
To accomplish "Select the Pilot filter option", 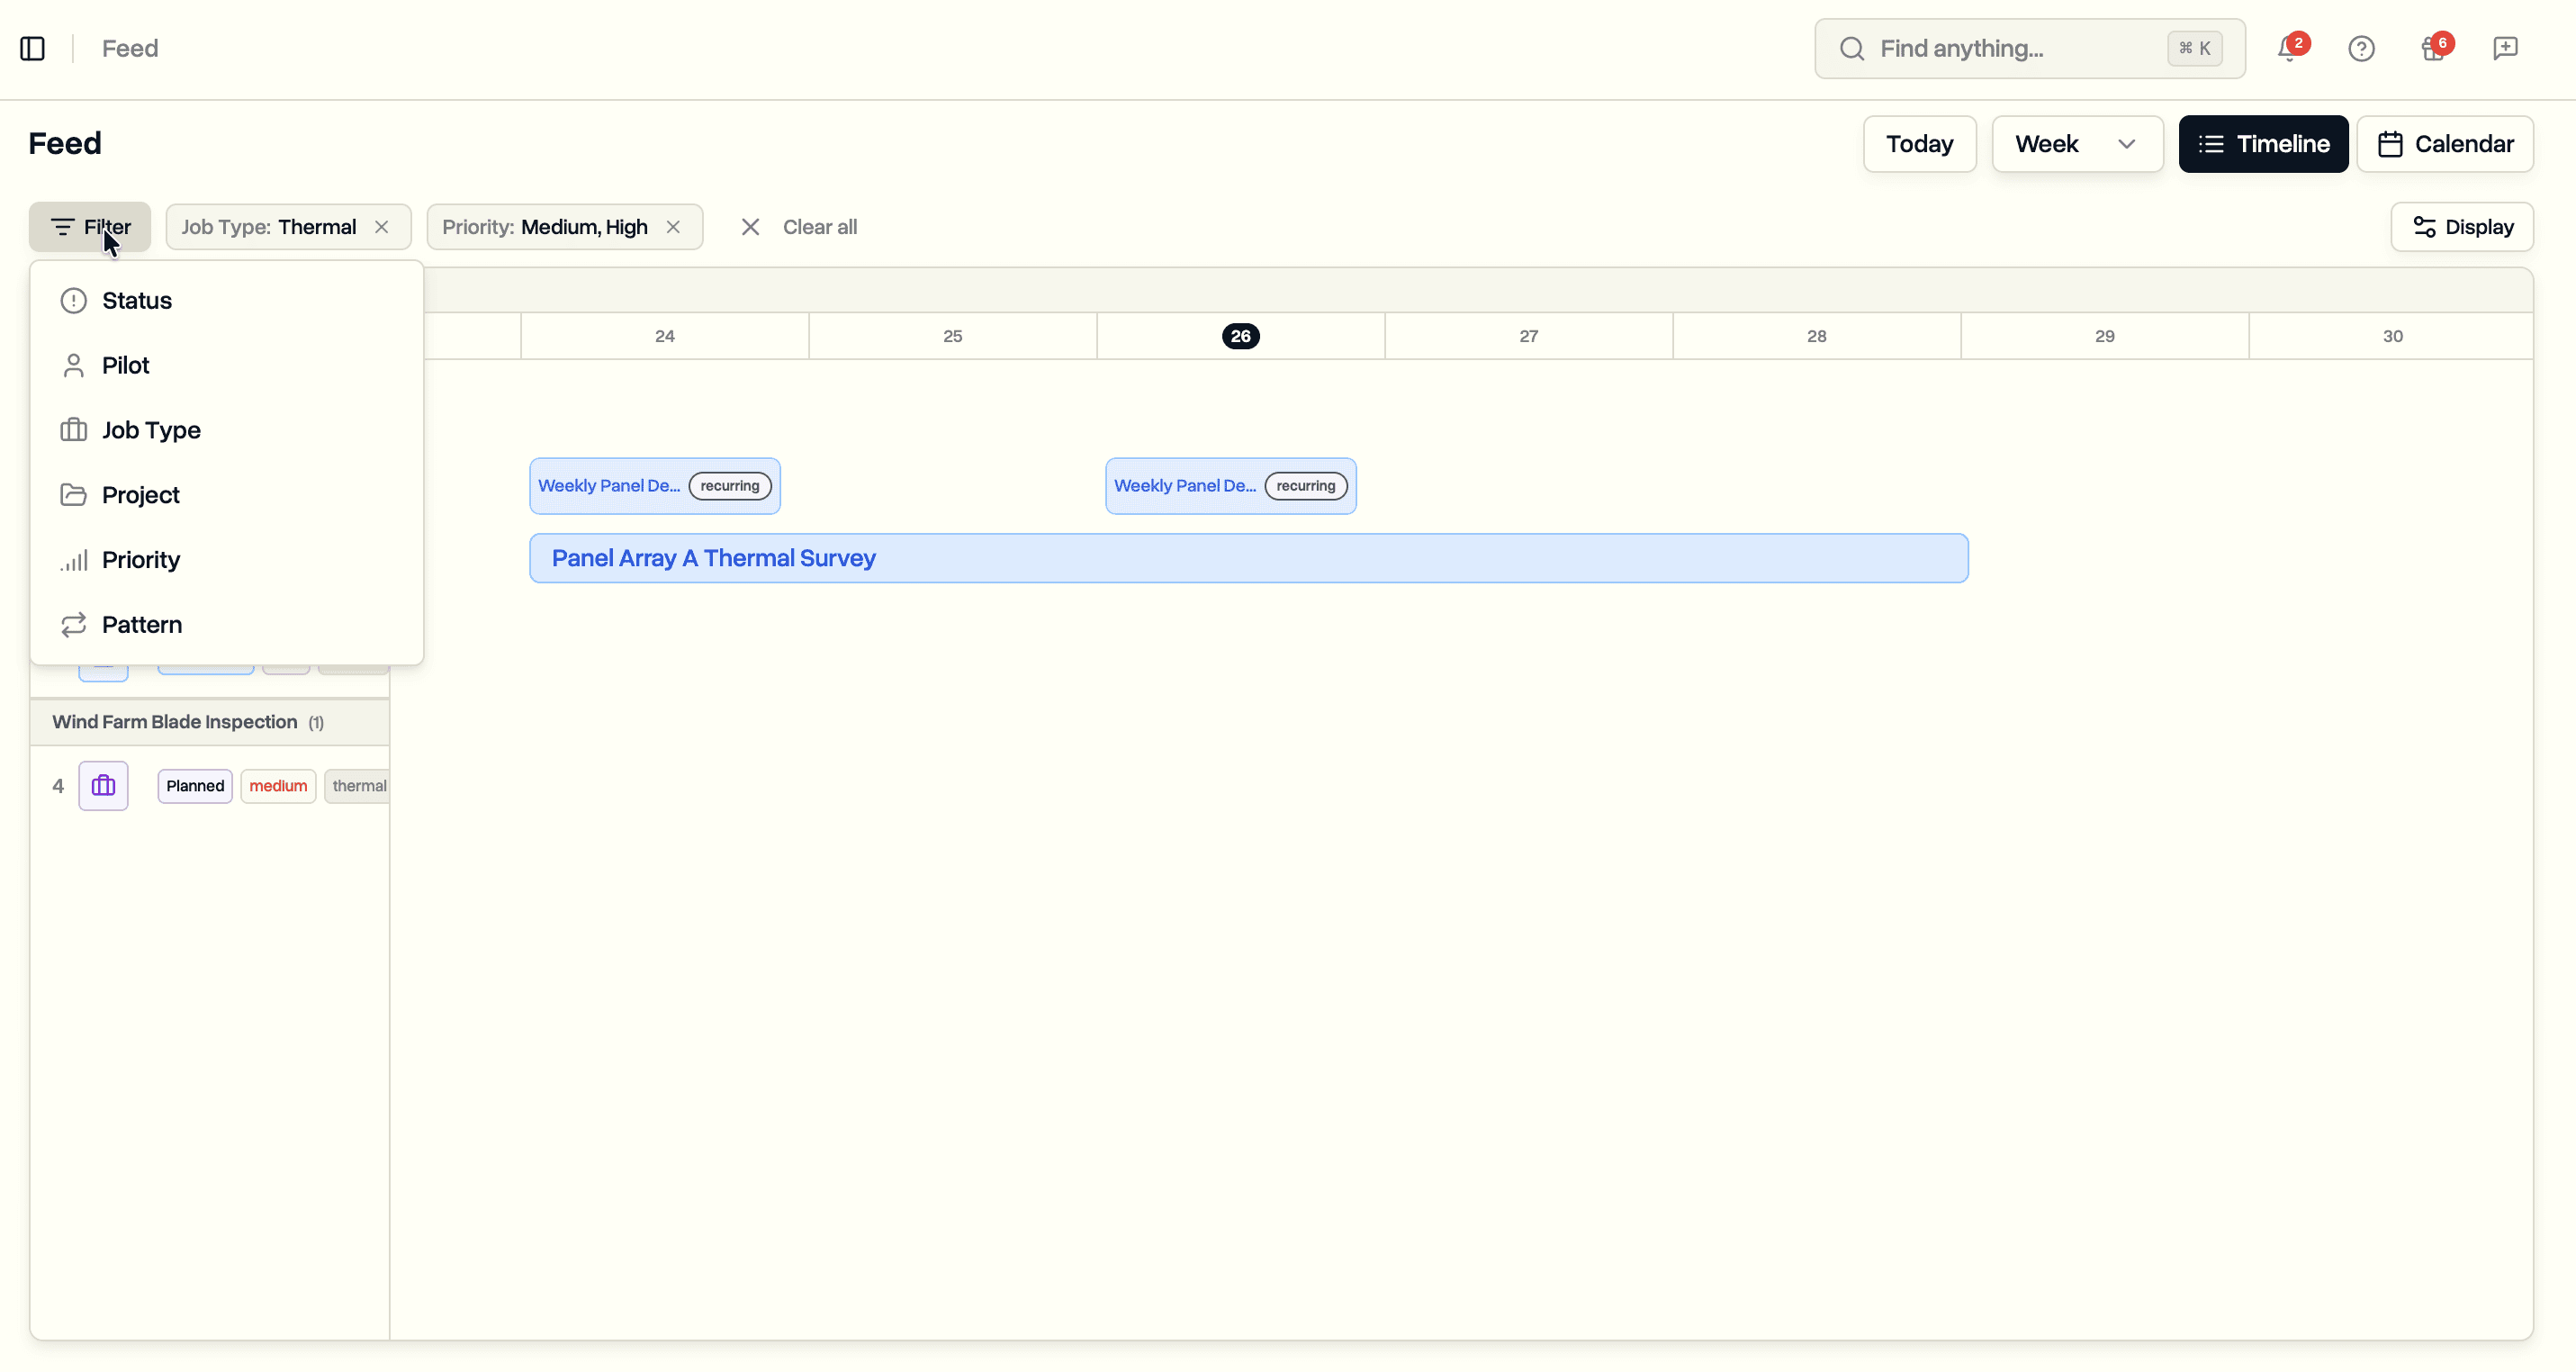I will (125, 364).
